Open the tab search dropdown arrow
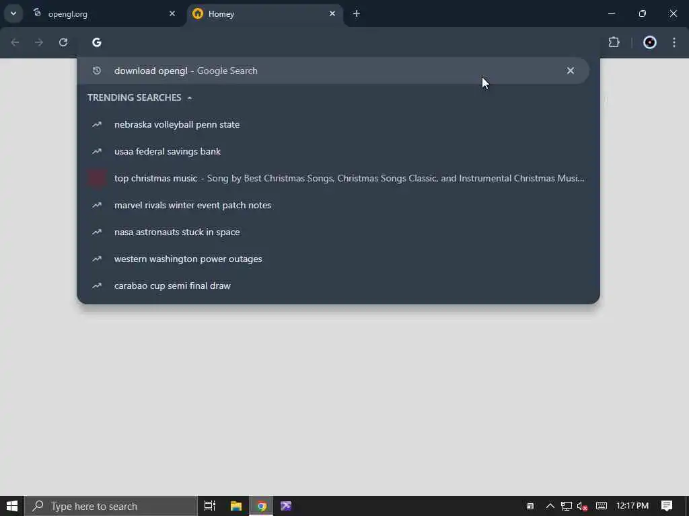689x516 pixels. click(13, 13)
